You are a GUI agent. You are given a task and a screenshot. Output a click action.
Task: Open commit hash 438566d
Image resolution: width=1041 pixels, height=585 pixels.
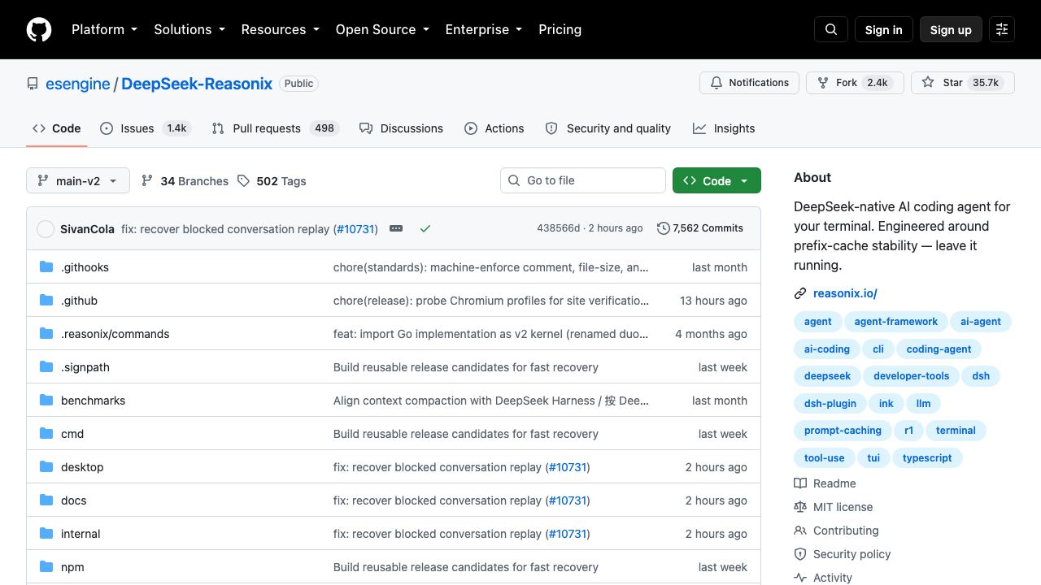(558, 228)
